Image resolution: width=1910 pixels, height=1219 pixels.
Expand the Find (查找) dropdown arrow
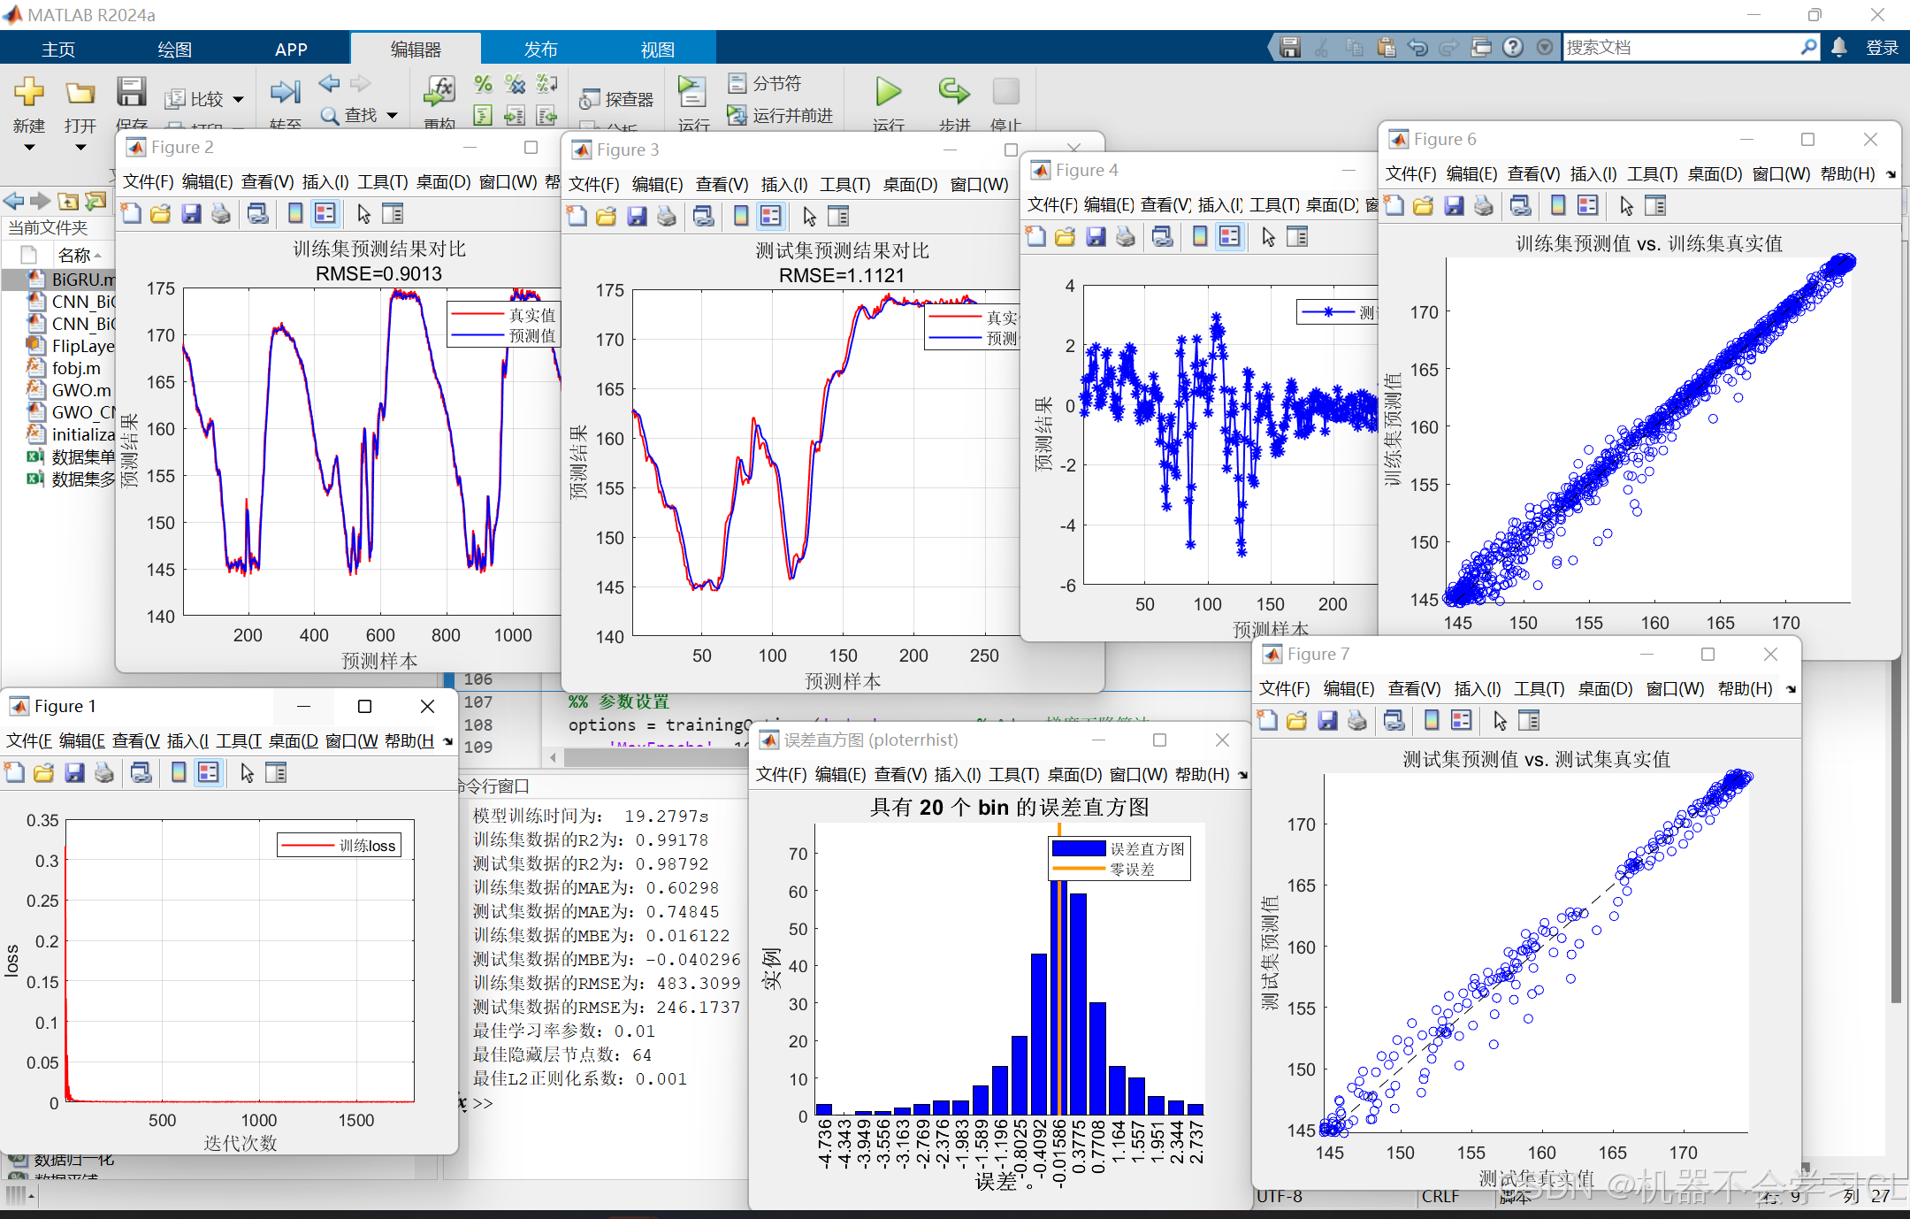pos(392,116)
